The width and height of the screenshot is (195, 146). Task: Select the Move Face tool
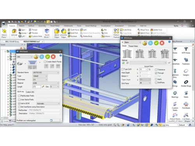pyautogui.click(x=143, y=30)
